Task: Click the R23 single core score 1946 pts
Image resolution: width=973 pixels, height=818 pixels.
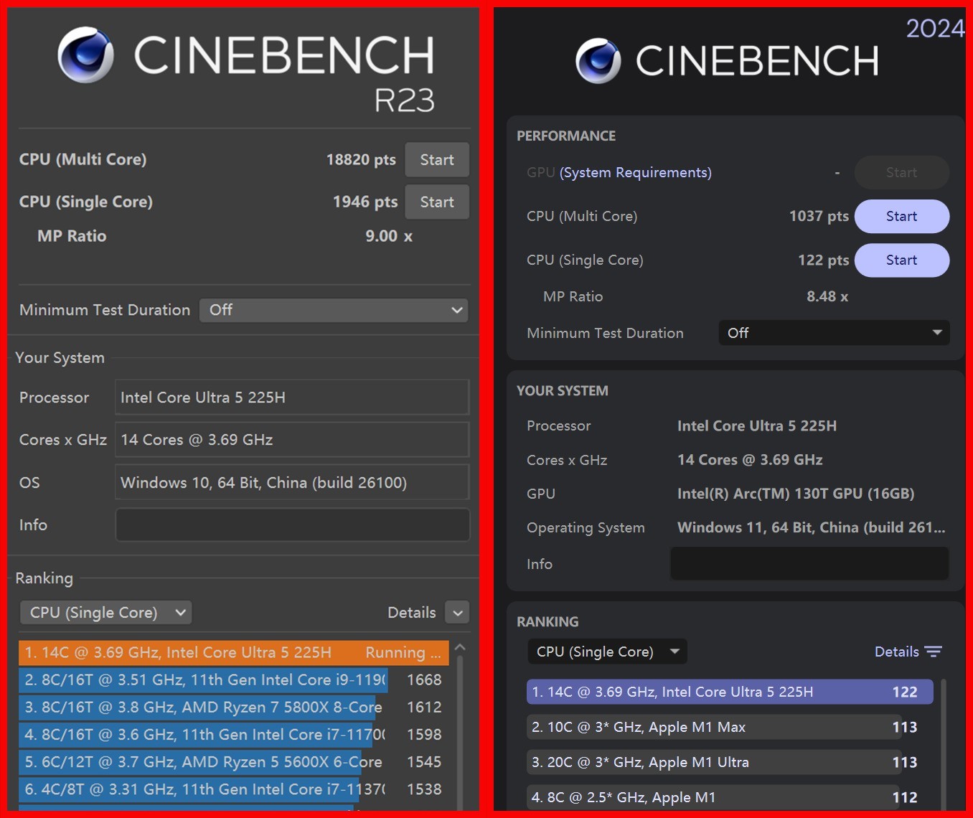Action: click(365, 202)
